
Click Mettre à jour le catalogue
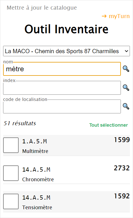tap(42, 8)
